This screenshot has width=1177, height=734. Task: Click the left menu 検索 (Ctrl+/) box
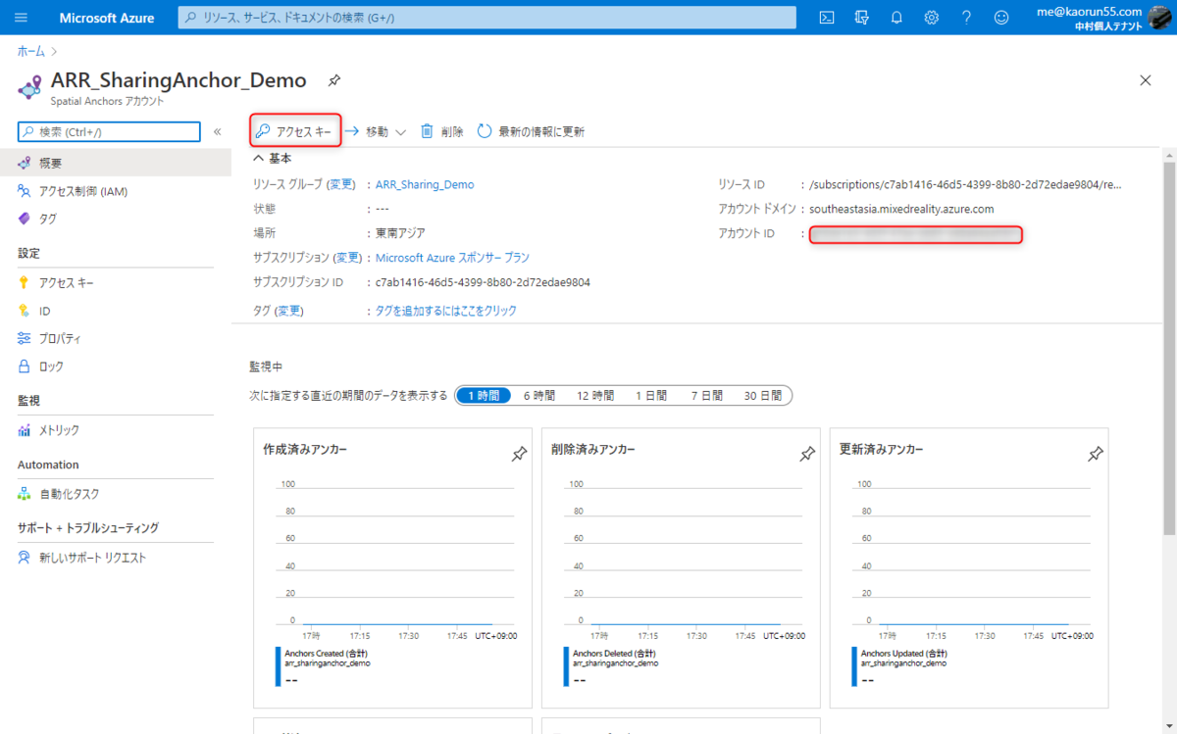109,132
